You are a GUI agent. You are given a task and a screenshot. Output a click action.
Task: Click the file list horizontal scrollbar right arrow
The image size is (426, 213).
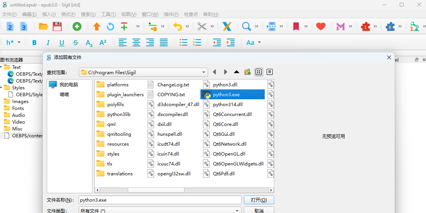coord(271,190)
